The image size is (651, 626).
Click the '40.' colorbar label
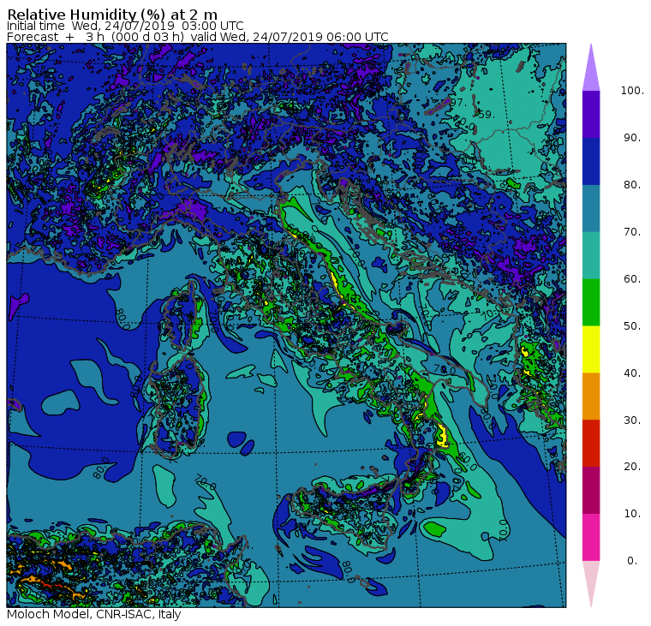point(632,373)
